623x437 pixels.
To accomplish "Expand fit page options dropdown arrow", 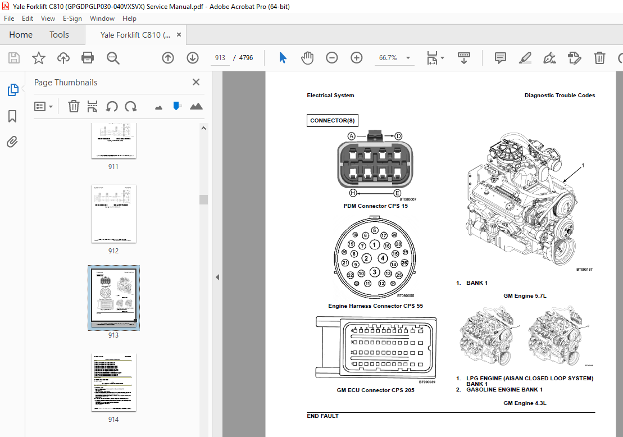I will (x=442, y=58).
